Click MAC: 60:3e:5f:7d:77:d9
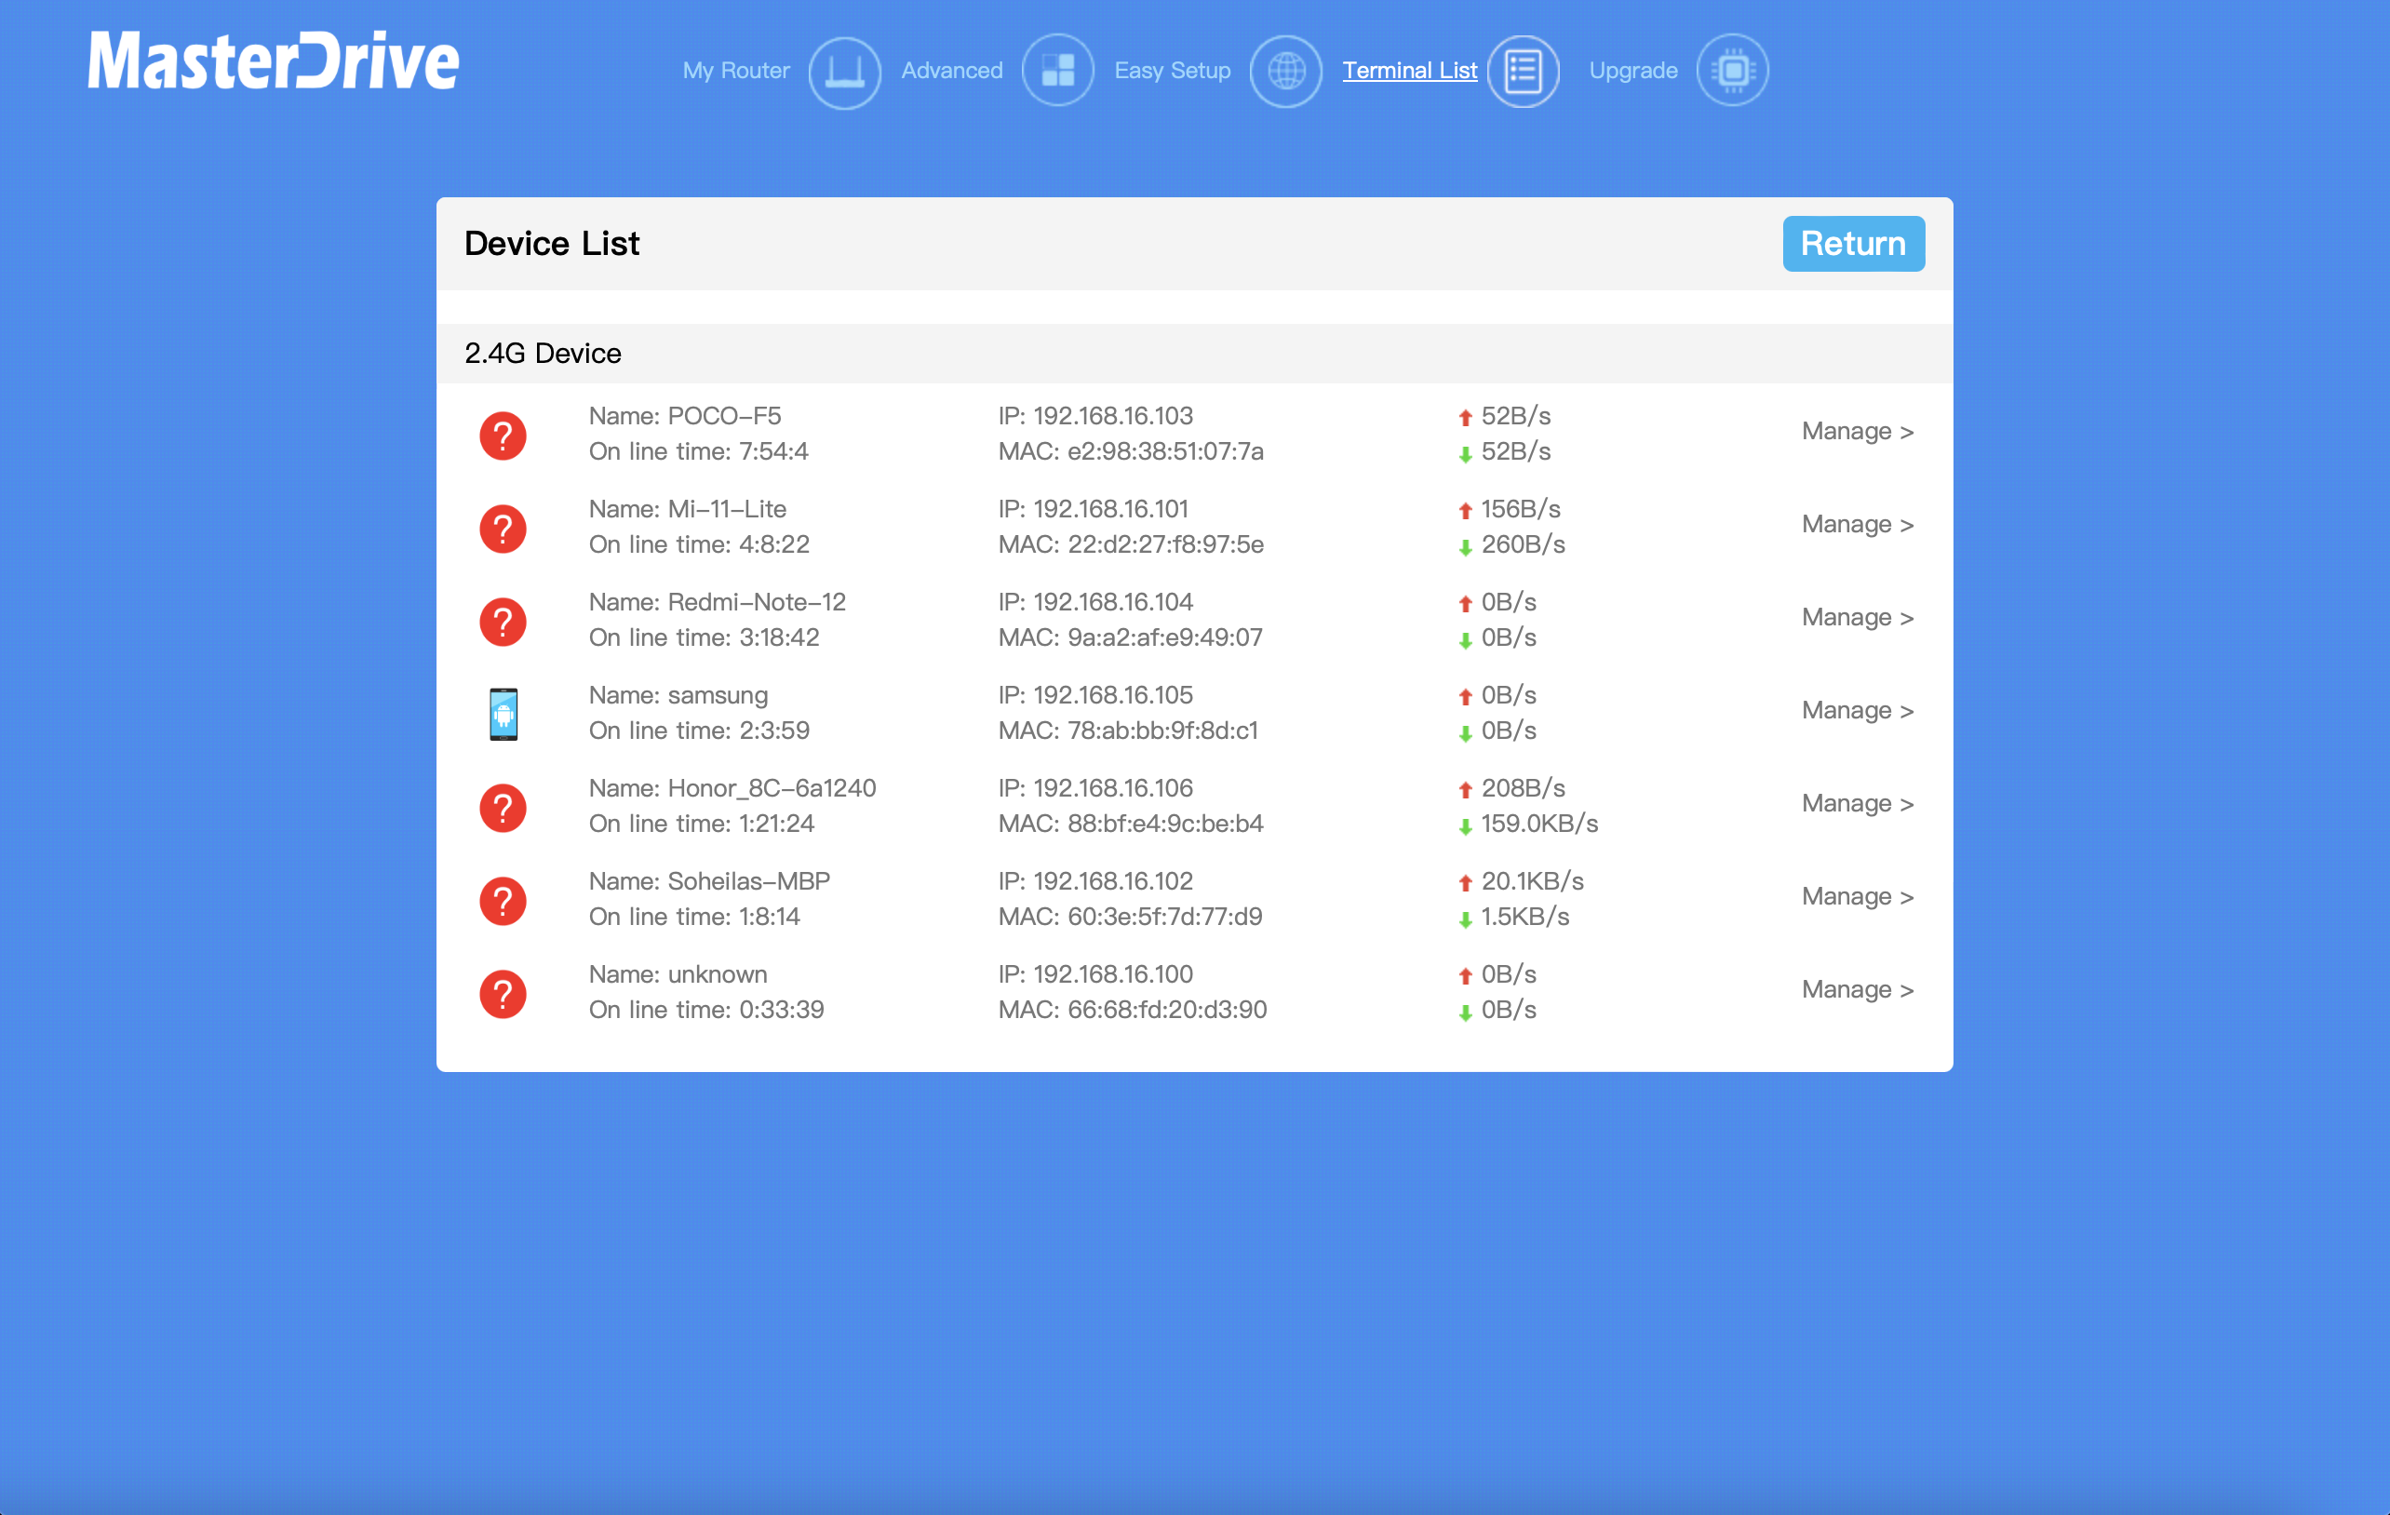Viewport: 2390px width, 1515px height. 1130,917
